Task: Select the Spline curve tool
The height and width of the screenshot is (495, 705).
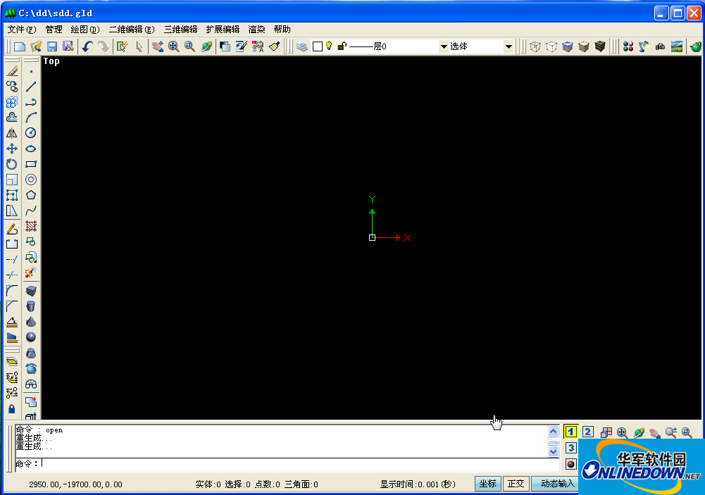Action: (31, 211)
